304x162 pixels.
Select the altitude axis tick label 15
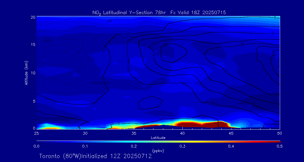click(x=33, y=44)
